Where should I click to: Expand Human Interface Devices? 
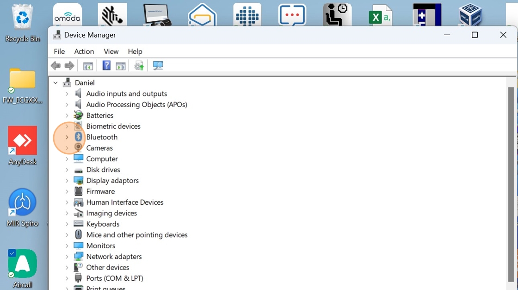67,202
